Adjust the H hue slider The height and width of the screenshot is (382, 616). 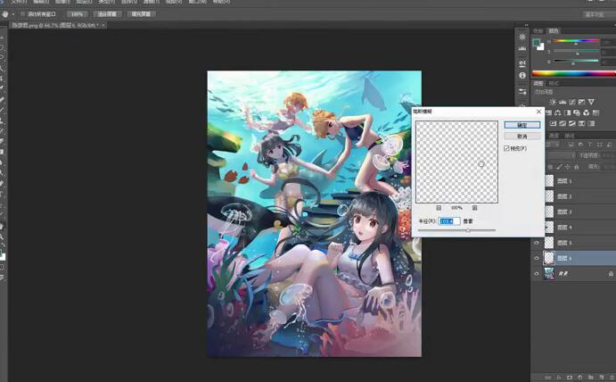(576, 40)
